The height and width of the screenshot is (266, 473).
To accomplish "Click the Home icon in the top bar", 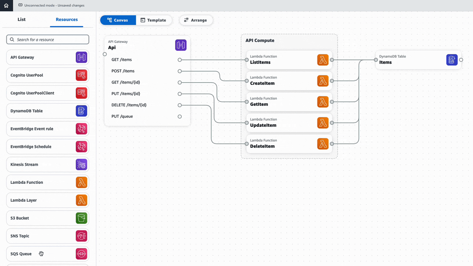I will coord(6,6).
